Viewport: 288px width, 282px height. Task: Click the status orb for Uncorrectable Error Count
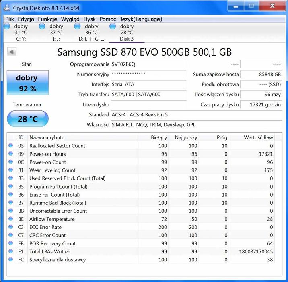click(10, 211)
